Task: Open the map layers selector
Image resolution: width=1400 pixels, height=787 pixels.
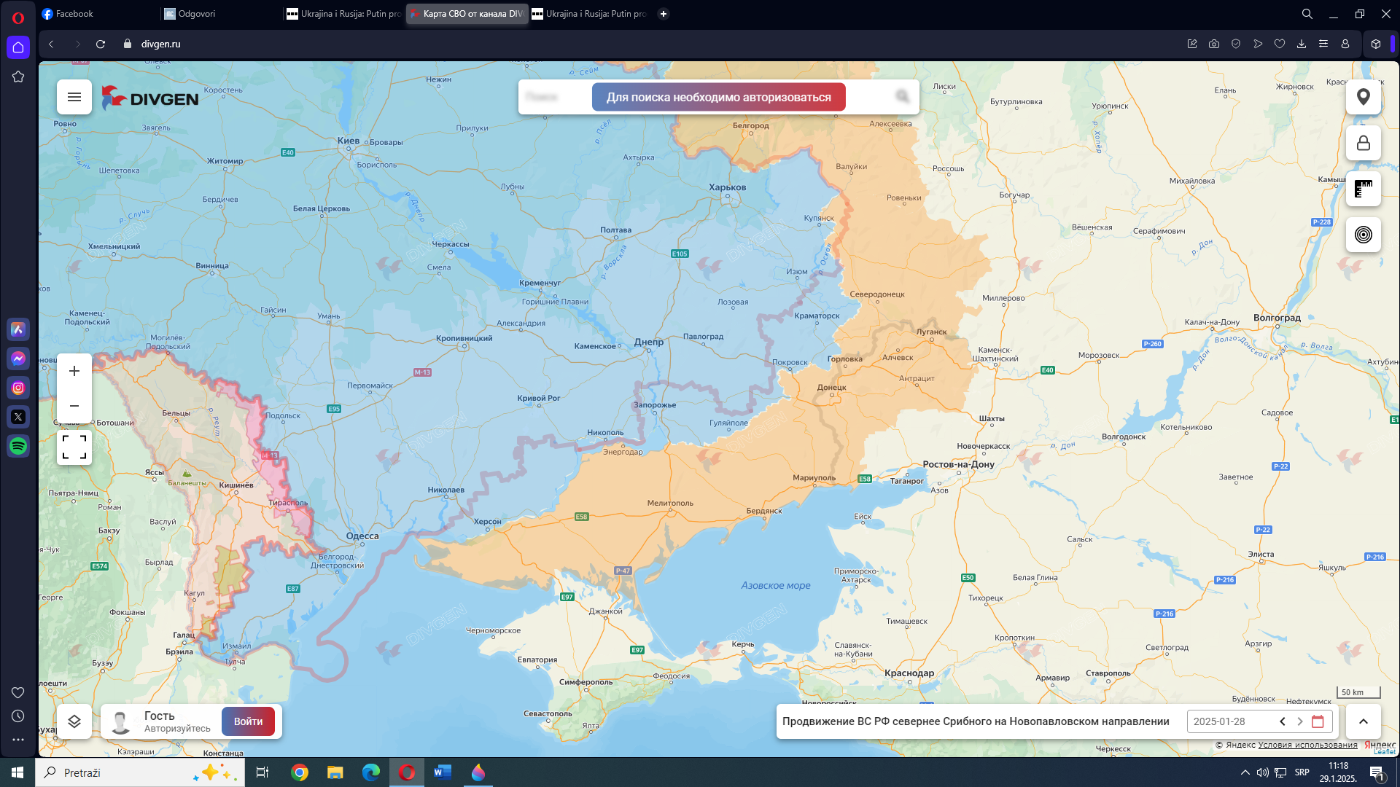Action: pos(74,721)
